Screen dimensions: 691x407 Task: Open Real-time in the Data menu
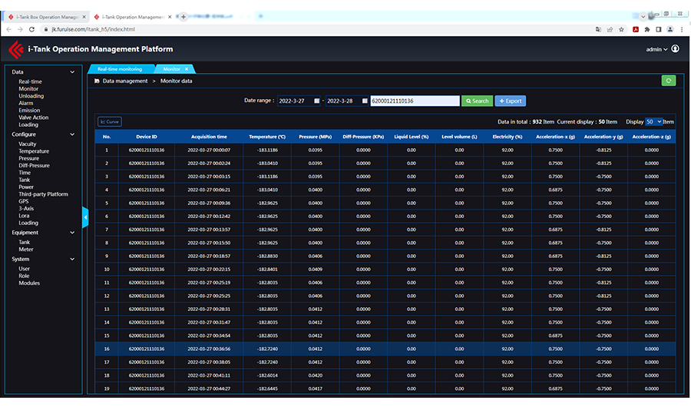click(x=30, y=81)
